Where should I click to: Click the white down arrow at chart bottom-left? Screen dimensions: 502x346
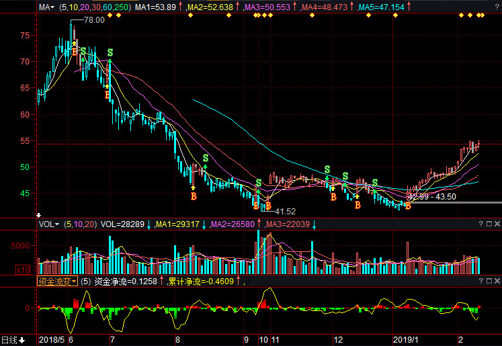tap(38, 214)
